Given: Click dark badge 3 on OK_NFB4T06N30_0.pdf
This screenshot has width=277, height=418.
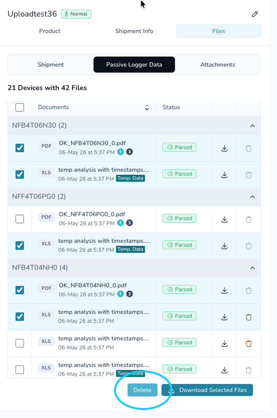Looking at the screenshot, I should [129, 152].
